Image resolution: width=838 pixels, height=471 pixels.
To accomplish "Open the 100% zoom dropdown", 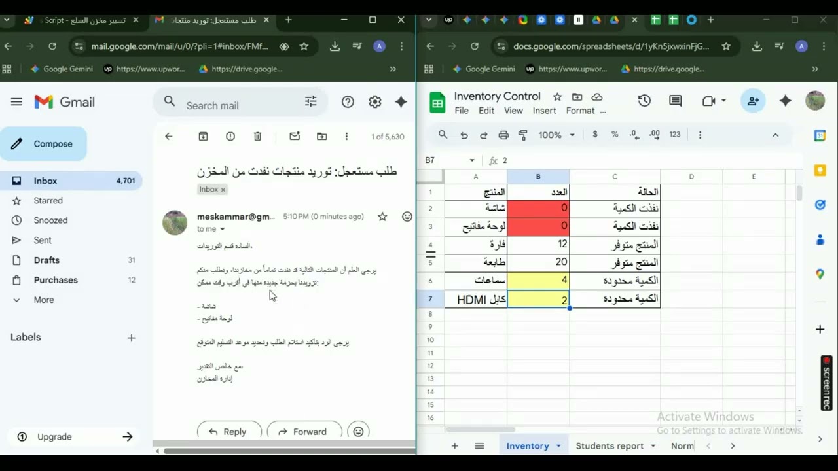I will point(556,135).
